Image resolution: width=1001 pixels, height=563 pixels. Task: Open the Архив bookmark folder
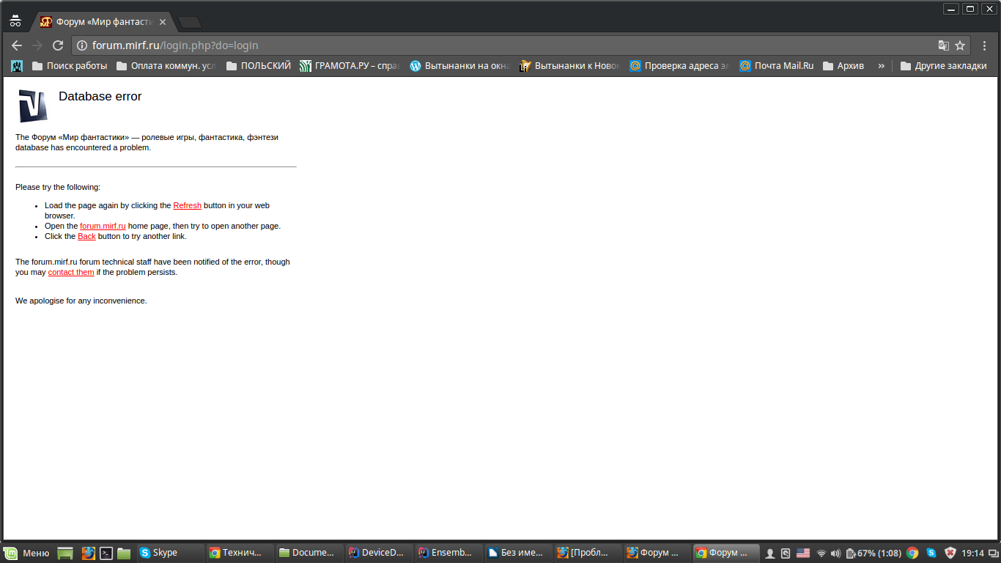pos(843,66)
